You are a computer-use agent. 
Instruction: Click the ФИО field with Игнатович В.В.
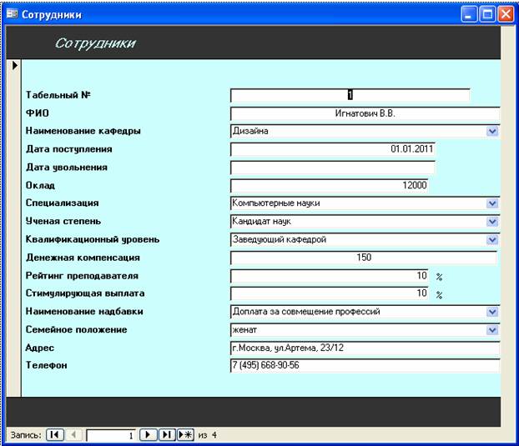tap(365, 113)
